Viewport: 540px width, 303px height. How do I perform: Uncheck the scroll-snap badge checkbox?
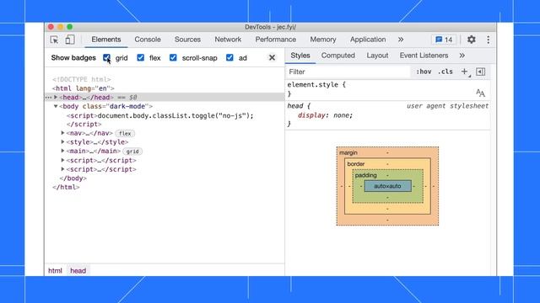click(x=173, y=58)
